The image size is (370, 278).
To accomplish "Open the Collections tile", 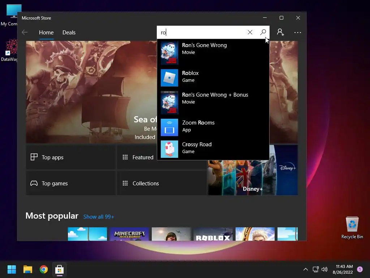I will click(x=162, y=183).
